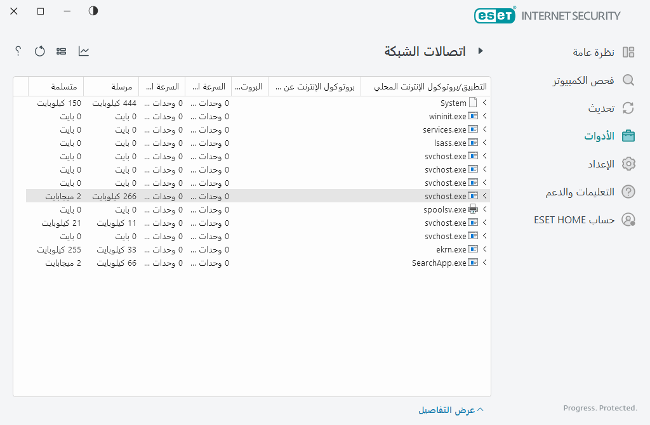Open حساب ESET HOME account page

click(628, 219)
